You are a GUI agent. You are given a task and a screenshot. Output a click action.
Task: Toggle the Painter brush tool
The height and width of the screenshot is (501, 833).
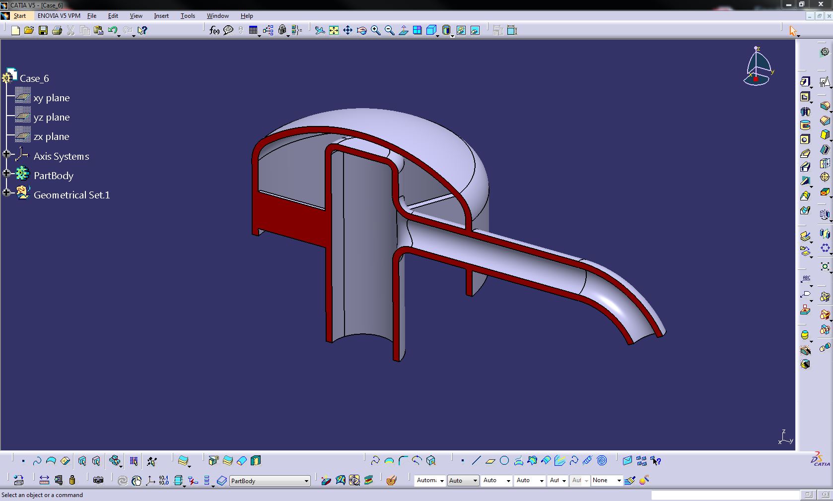pyautogui.click(x=630, y=480)
